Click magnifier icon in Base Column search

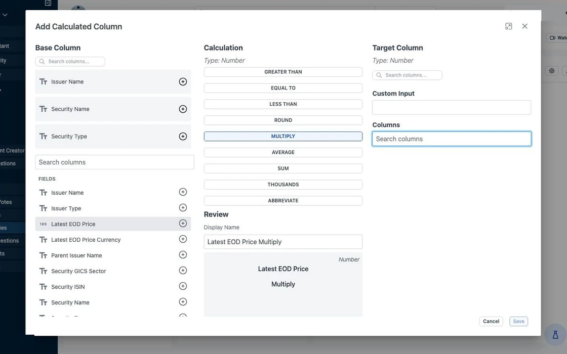(42, 61)
